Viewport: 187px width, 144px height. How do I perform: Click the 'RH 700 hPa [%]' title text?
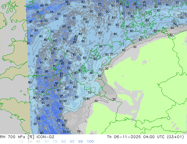click(x=17, y=137)
